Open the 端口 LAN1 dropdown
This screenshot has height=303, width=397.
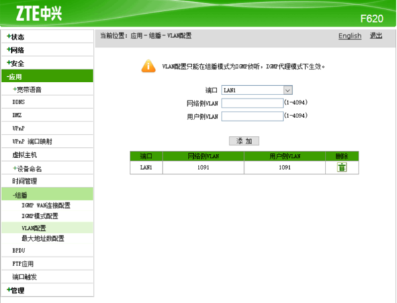(257, 89)
